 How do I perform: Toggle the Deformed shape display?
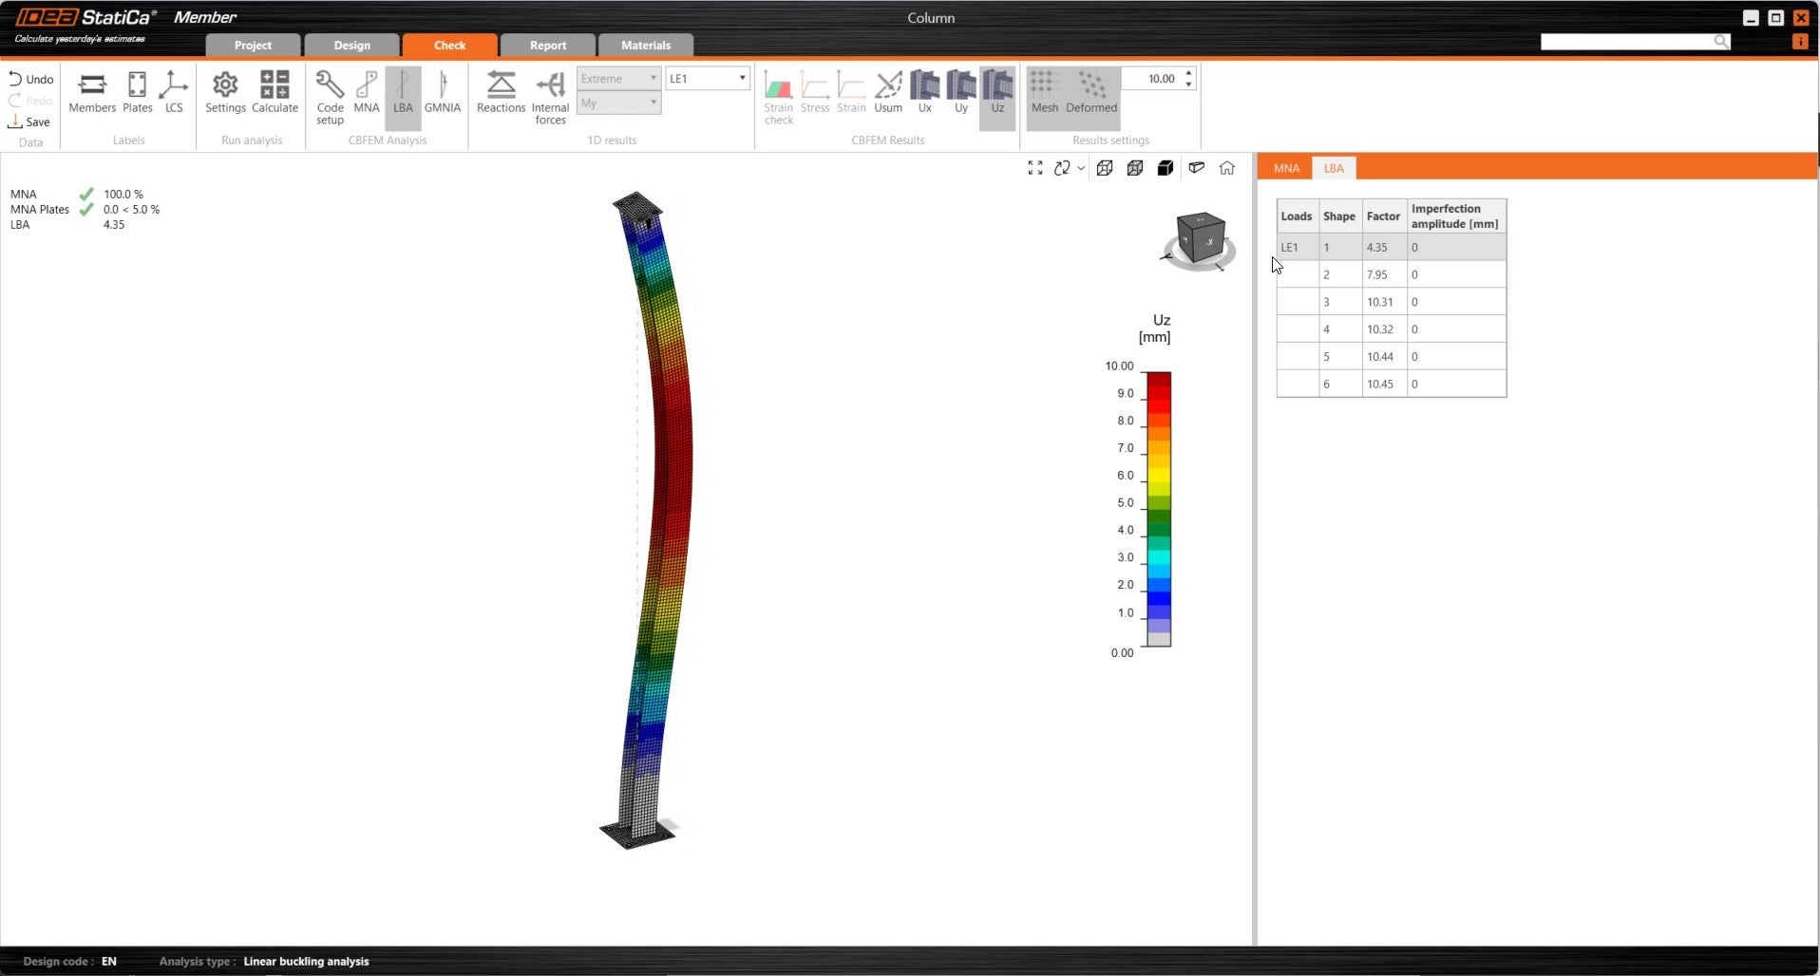coord(1090,92)
